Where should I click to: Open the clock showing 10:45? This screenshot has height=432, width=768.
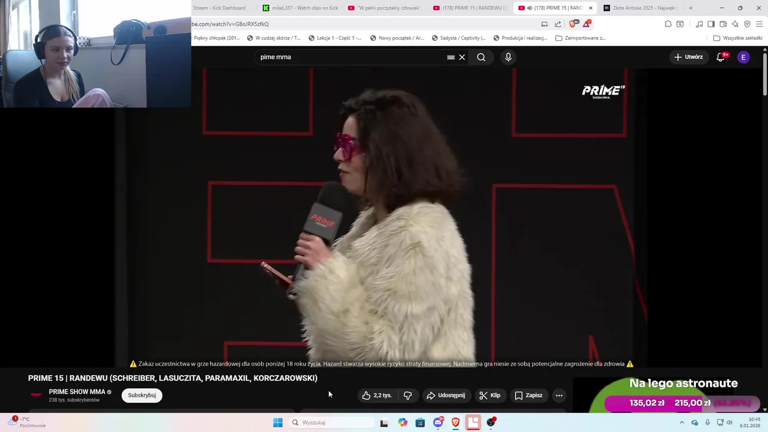point(750,422)
